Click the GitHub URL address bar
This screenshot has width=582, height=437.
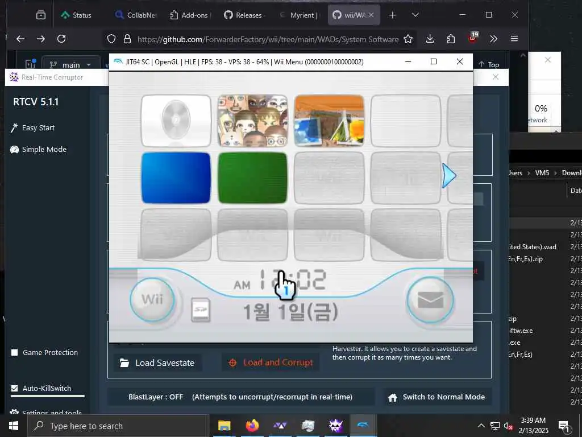click(x=268, y=39)
